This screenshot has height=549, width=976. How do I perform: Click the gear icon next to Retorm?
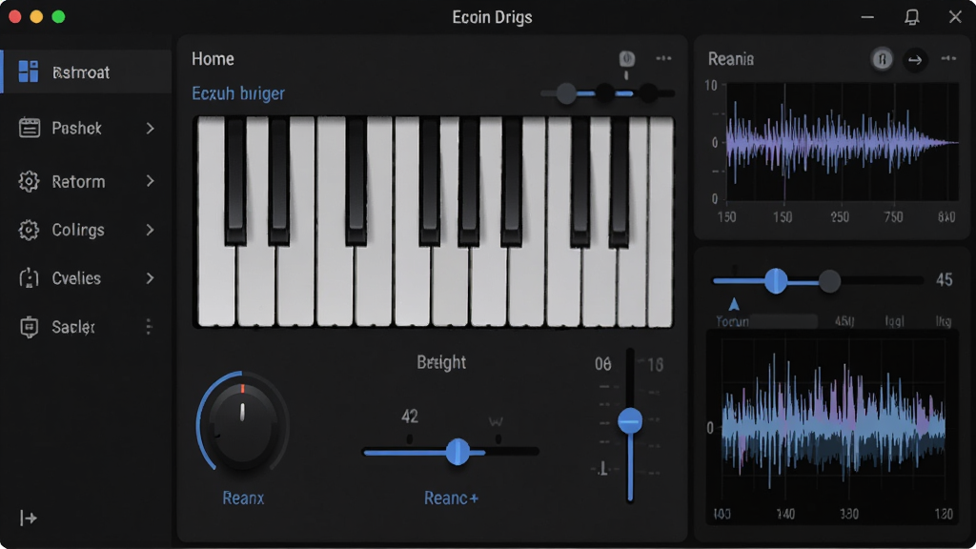29,181
